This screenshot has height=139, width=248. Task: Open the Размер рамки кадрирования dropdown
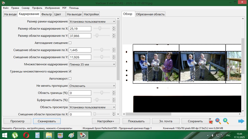coord(92,21)
